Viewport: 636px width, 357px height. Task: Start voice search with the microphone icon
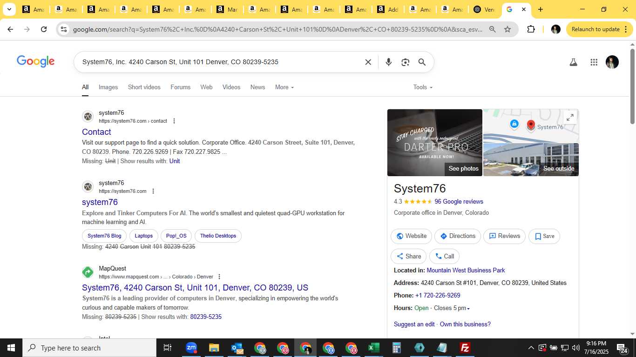[x=389, y=62]
